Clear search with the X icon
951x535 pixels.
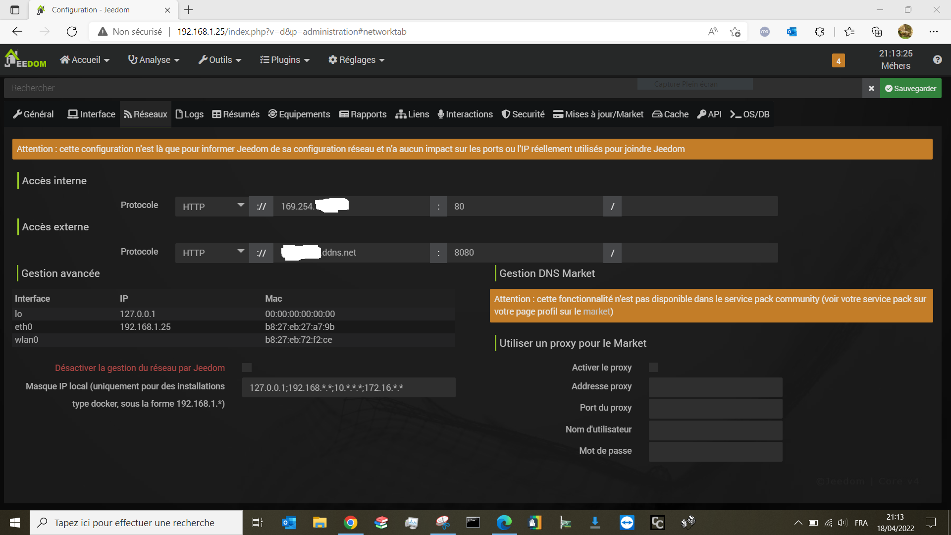click(871, 88)
